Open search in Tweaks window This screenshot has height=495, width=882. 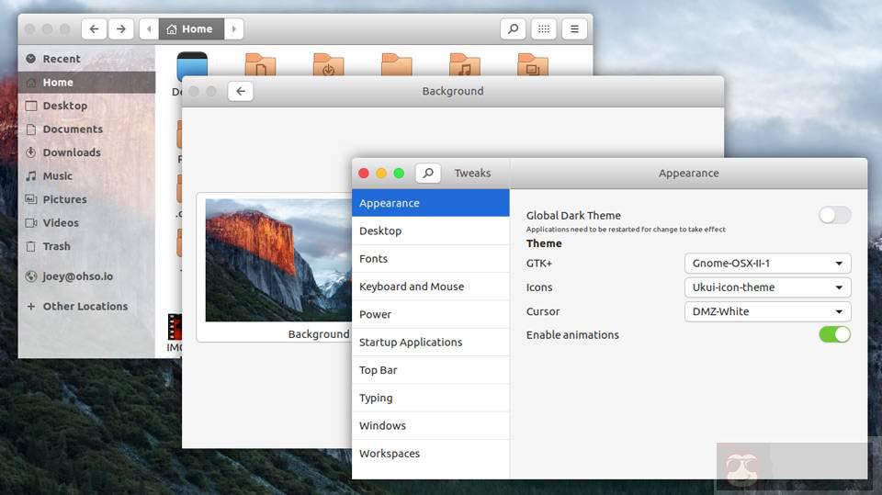pyautogui.click(x=428, y=173)
